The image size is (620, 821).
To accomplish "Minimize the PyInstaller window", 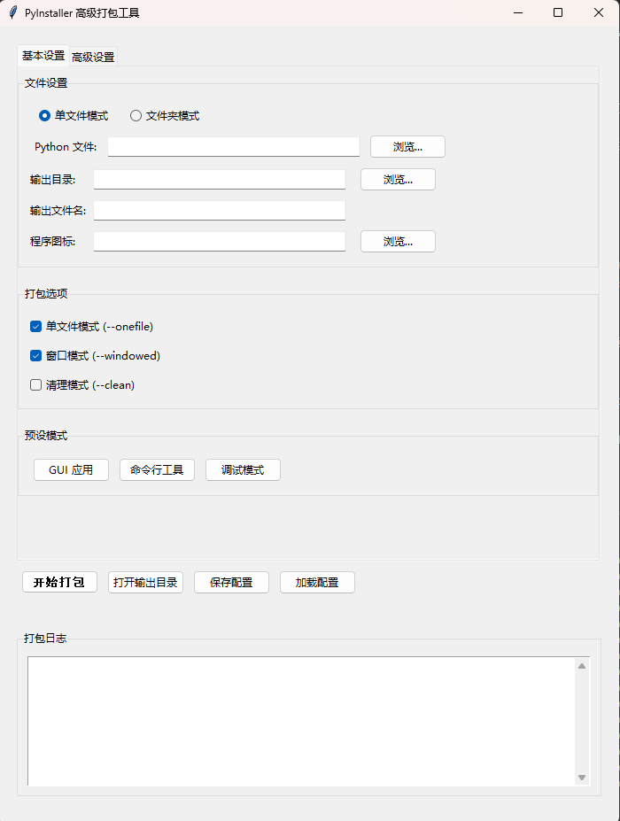I will point(518,12).
